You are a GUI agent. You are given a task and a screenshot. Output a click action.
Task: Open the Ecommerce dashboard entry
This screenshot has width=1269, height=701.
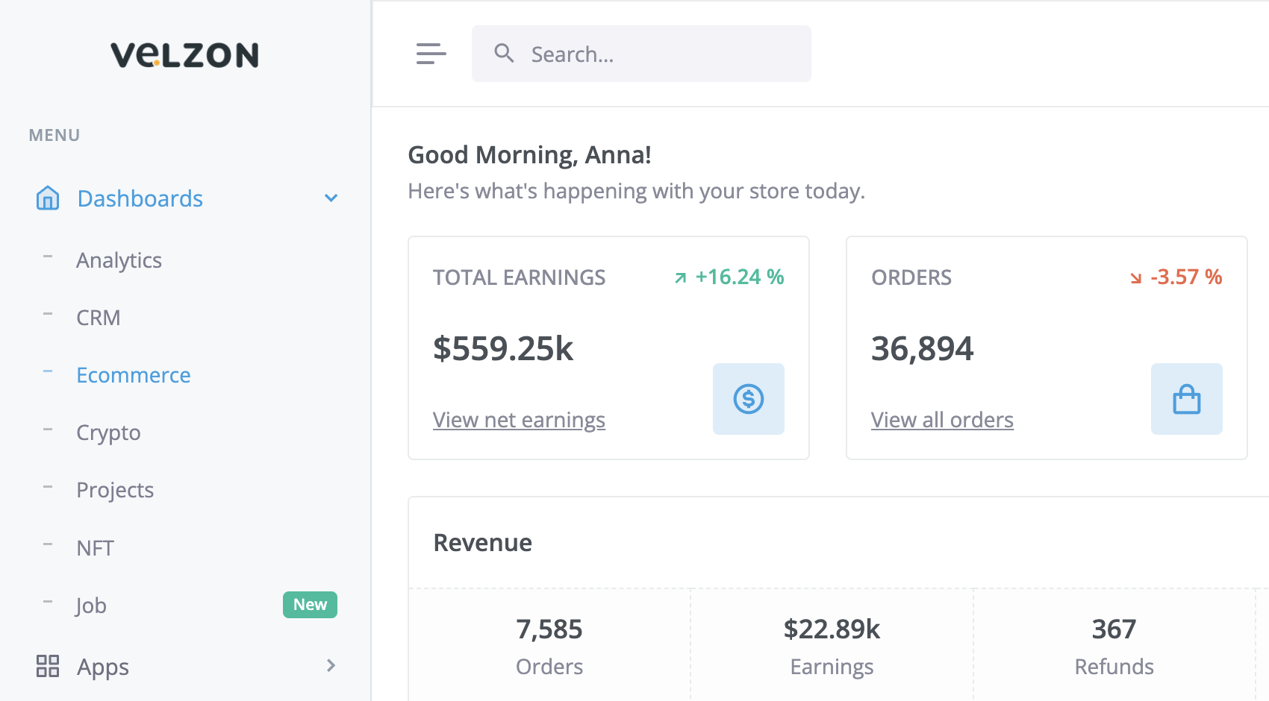(x=133, y=375)
